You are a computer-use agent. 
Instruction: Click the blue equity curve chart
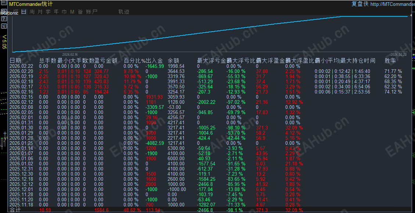[210, 34]
